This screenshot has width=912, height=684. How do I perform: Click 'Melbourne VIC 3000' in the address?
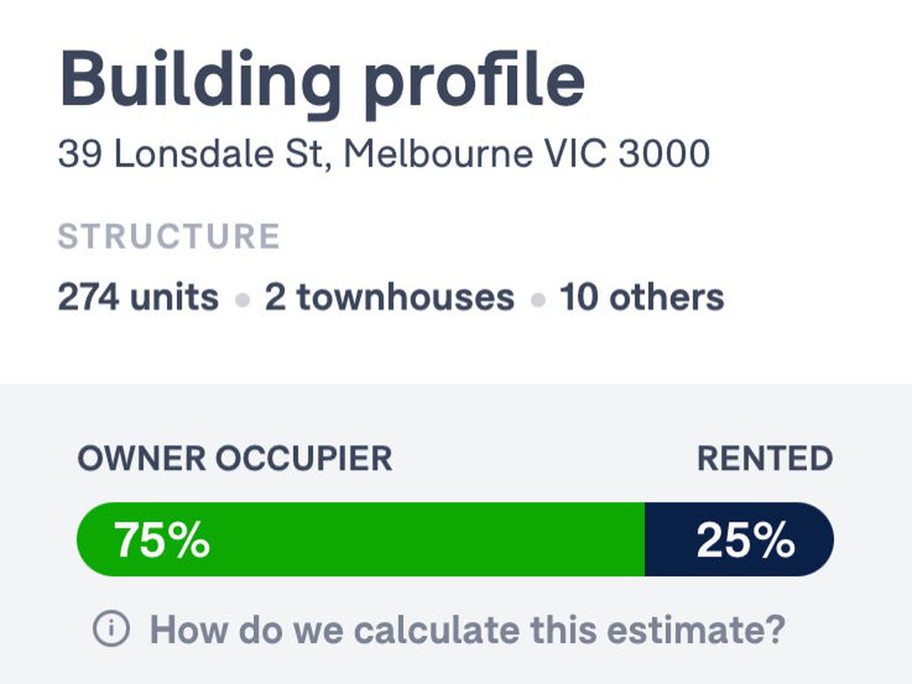pyautogui.click(x=527, y=154)
